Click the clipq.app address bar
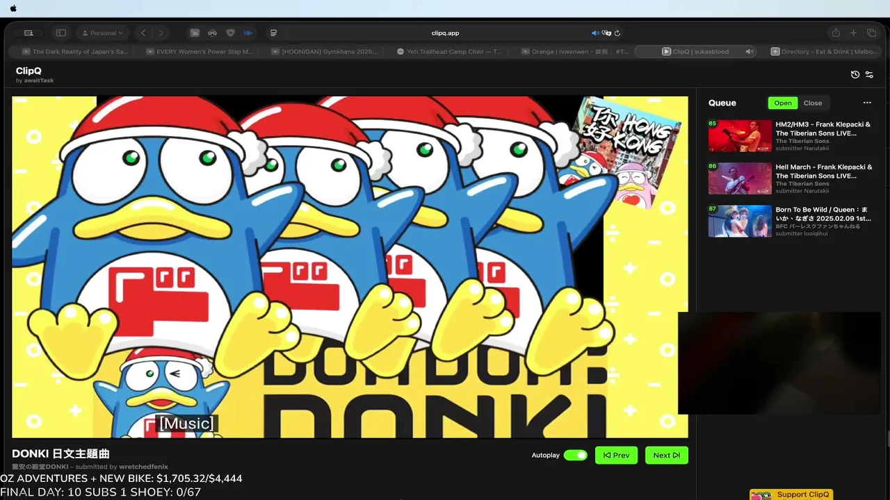Image resolution: width=890 pixels, height=500 pixels. pyautogui.click(x=445, y=33)
